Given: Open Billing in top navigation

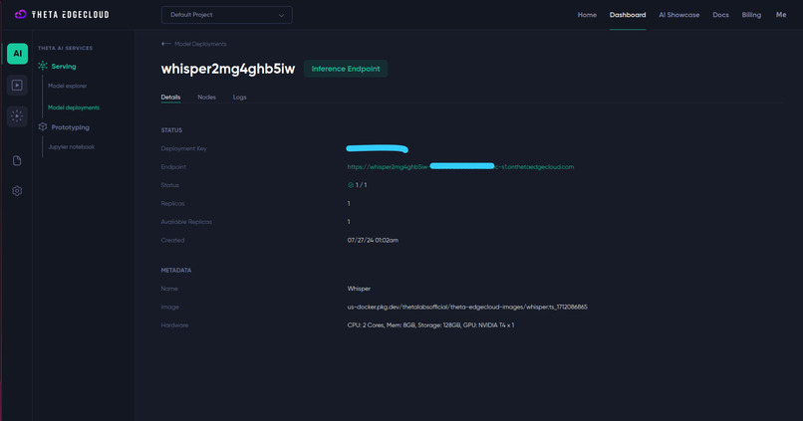Looking at the screenshot, I should tap(751, 15).
